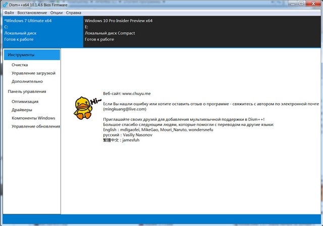Click the Dism++ app icon in title bar
Viewport: 323px width, 226px height.
tap(5, 4)
